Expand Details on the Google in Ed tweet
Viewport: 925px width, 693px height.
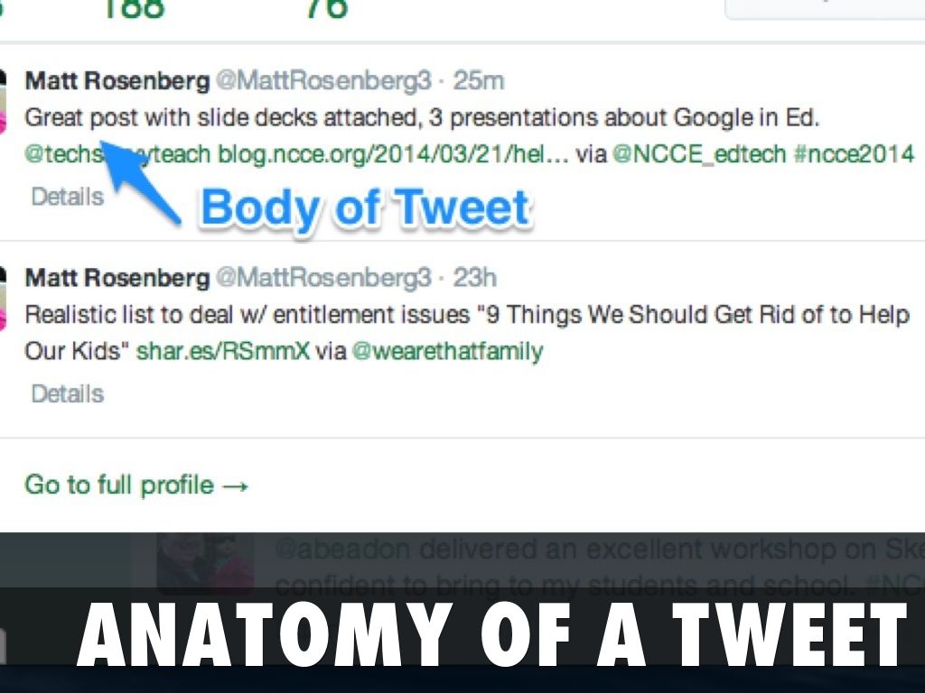[x=66, y=197]
